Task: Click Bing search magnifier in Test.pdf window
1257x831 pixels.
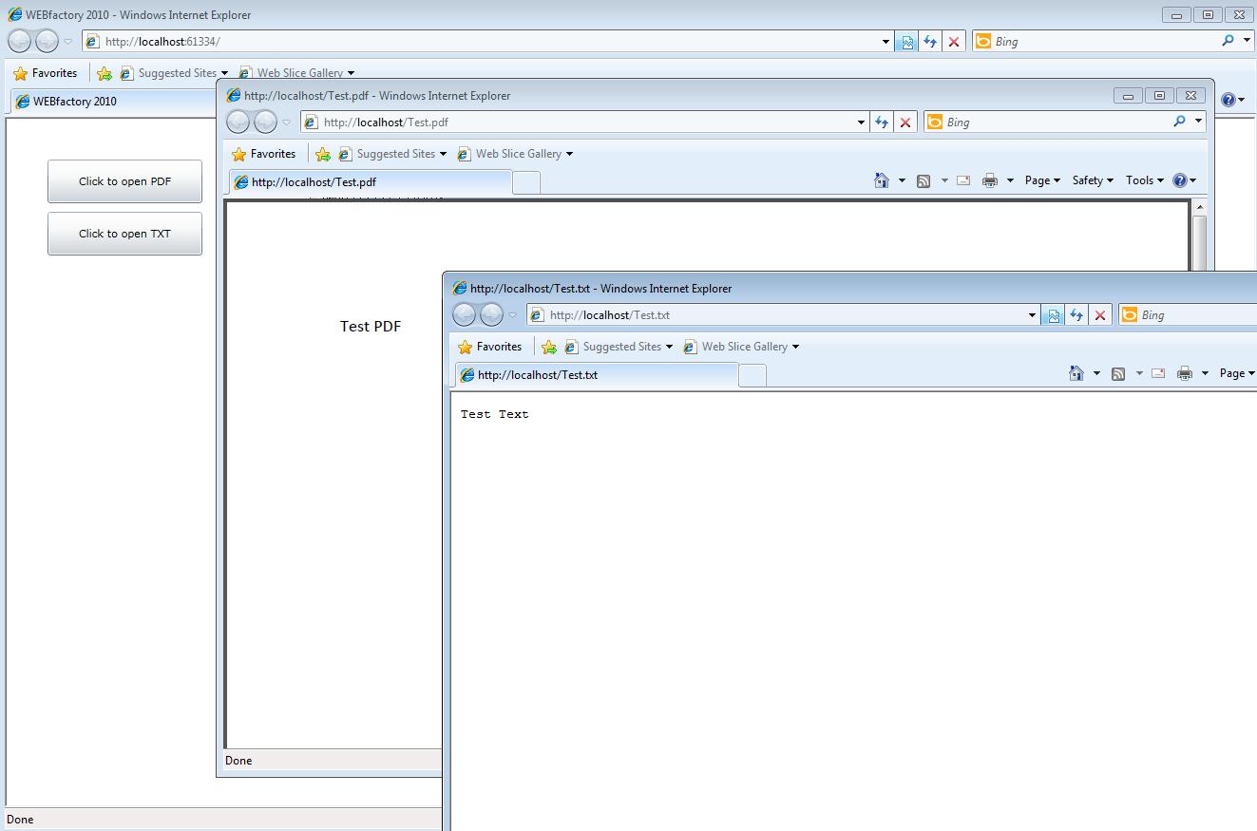Action: click(1179, 122)
